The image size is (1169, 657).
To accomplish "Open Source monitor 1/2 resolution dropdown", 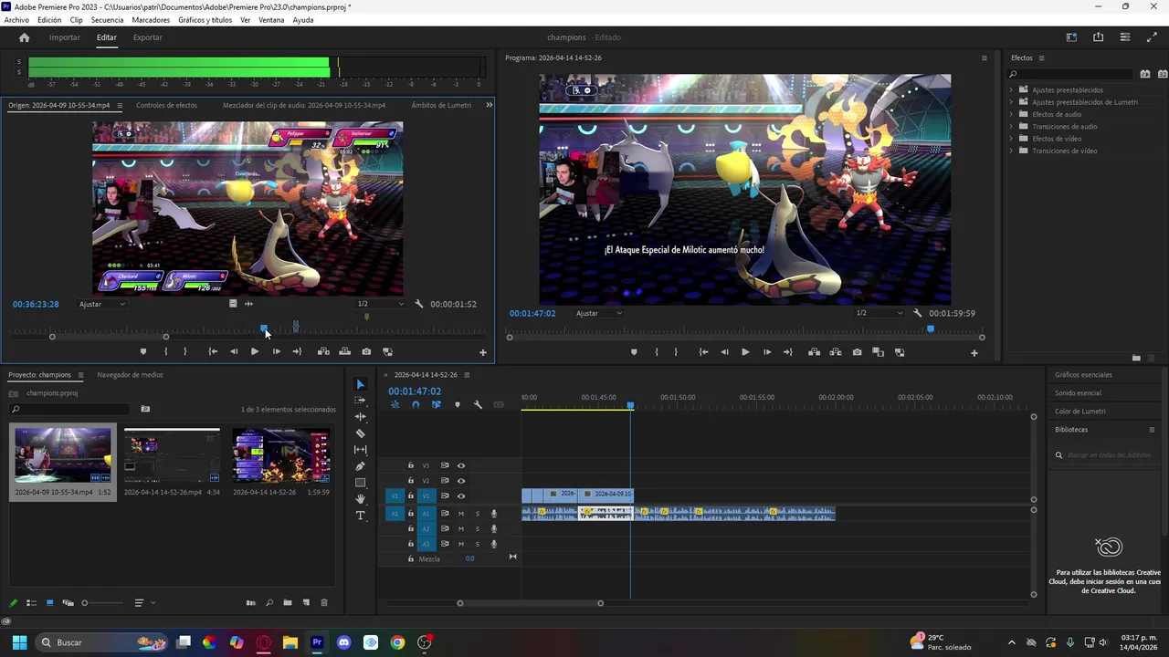I will [379, 304].
